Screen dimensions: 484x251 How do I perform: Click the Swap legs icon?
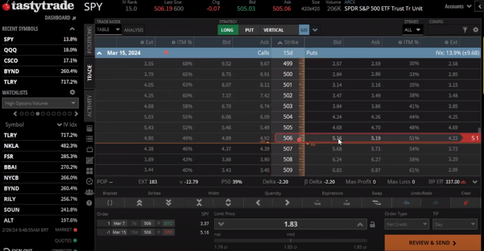pos(376,203)
